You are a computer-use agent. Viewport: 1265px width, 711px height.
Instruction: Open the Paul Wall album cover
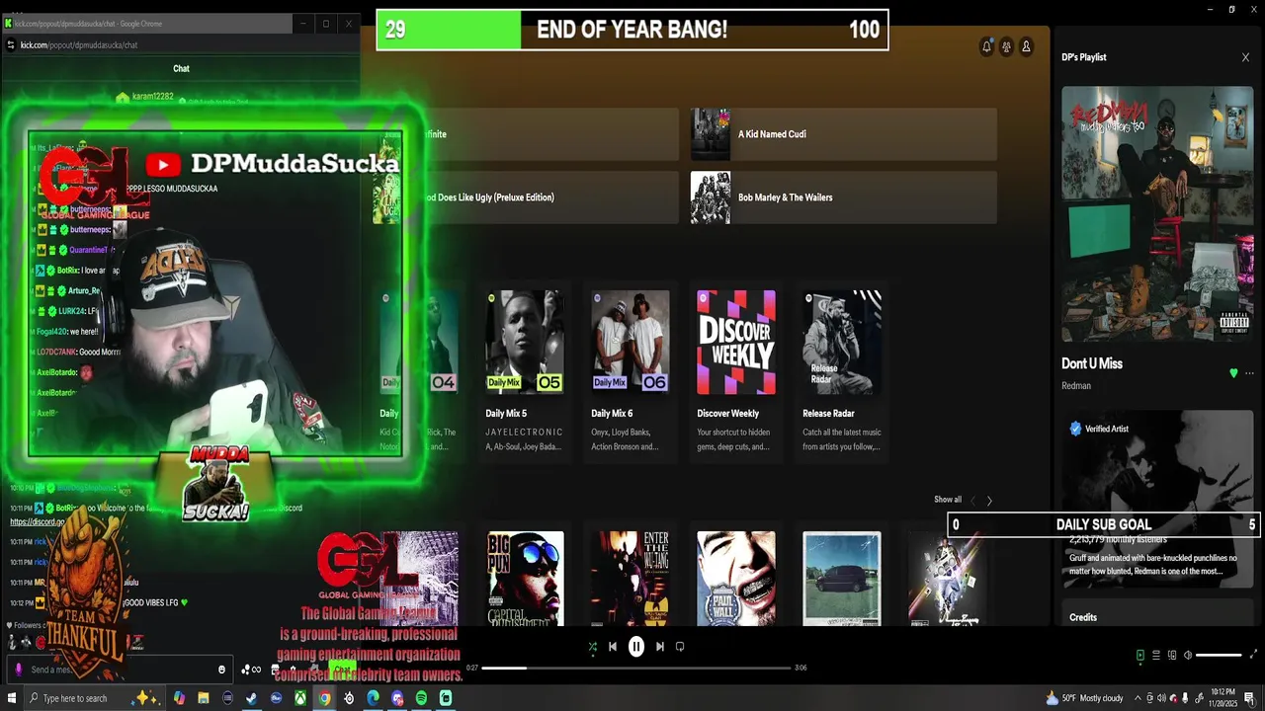(x=736, y=579)
